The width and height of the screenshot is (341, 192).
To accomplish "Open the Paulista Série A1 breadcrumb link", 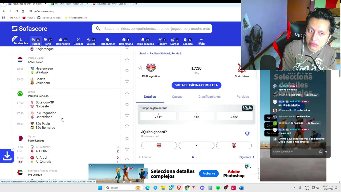I will (165, 53).
